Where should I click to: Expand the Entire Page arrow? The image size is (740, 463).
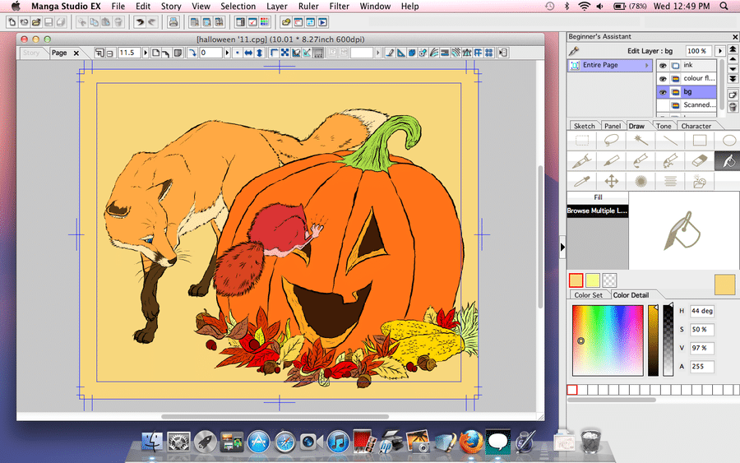tap(646, 66)
